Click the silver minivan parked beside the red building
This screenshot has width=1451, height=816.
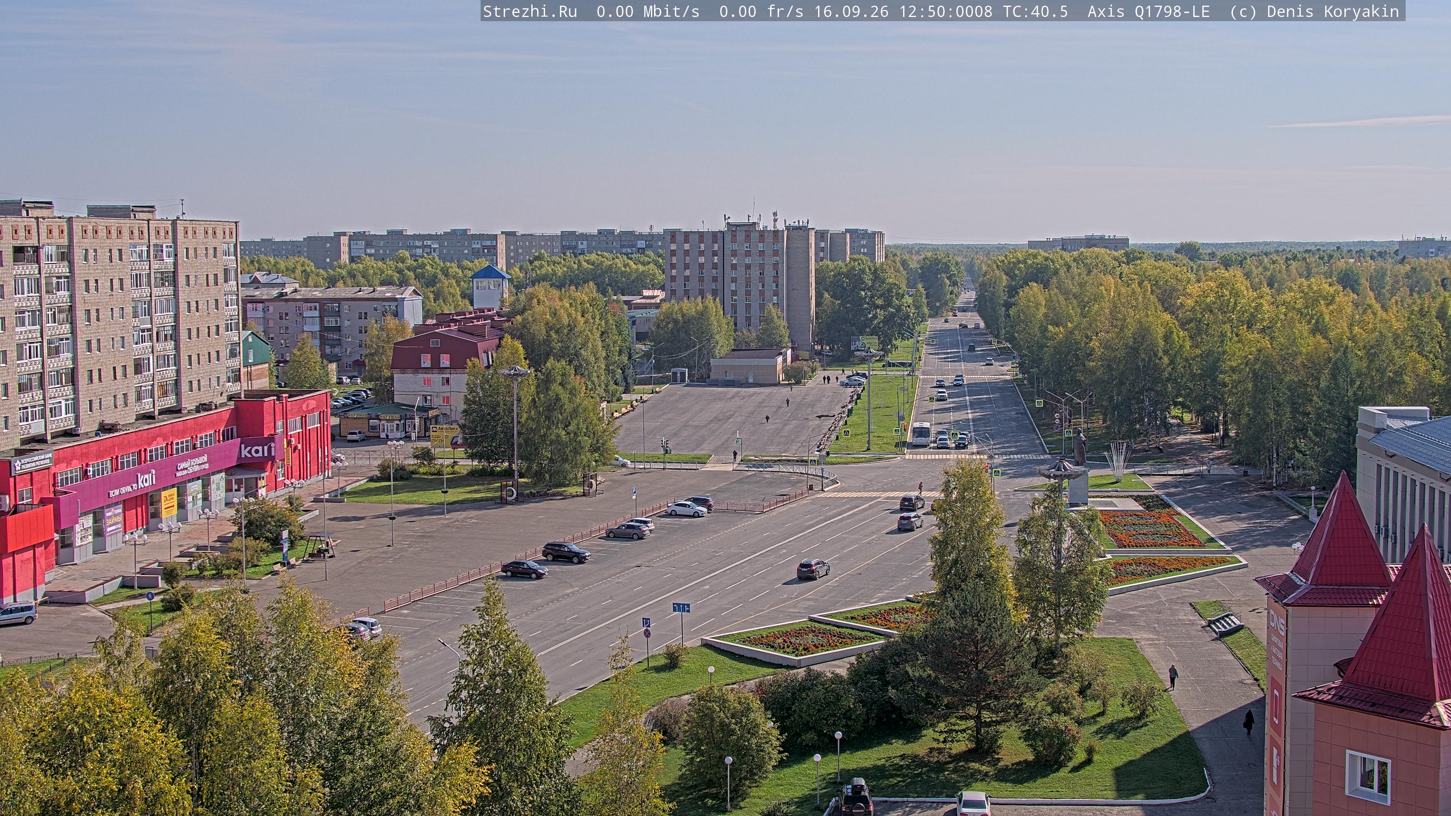[x=17, y=613]
